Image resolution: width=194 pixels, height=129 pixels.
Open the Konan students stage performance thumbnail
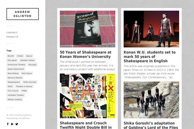pos(151,29)
